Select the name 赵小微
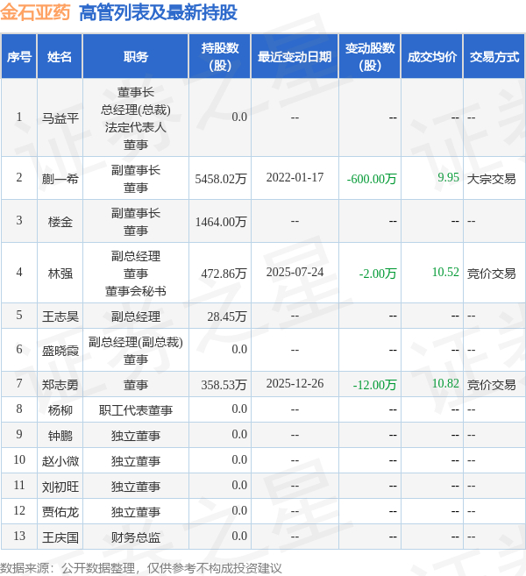 tap(60, 461)
